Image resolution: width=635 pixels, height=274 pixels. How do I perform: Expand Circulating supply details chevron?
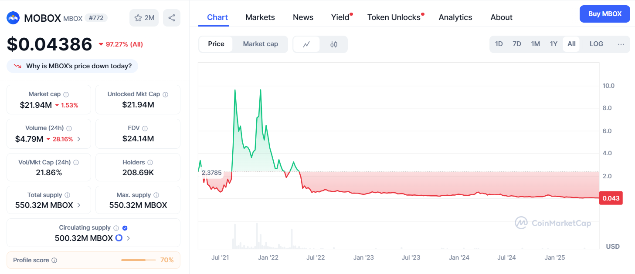pos(129,238)
